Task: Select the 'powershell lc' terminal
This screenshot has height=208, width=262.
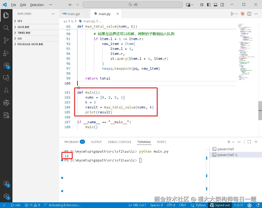Action: pos(236,155)
